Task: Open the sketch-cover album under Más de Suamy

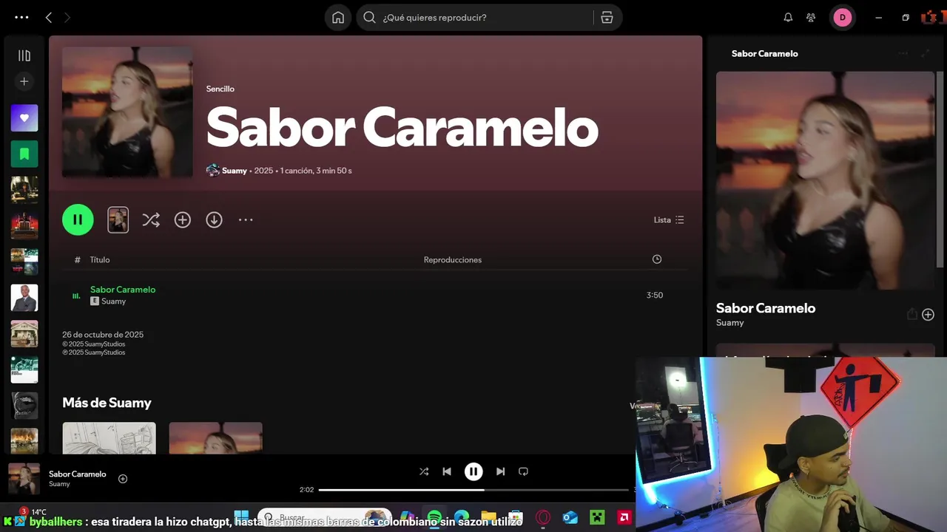Action: [109, 438]
